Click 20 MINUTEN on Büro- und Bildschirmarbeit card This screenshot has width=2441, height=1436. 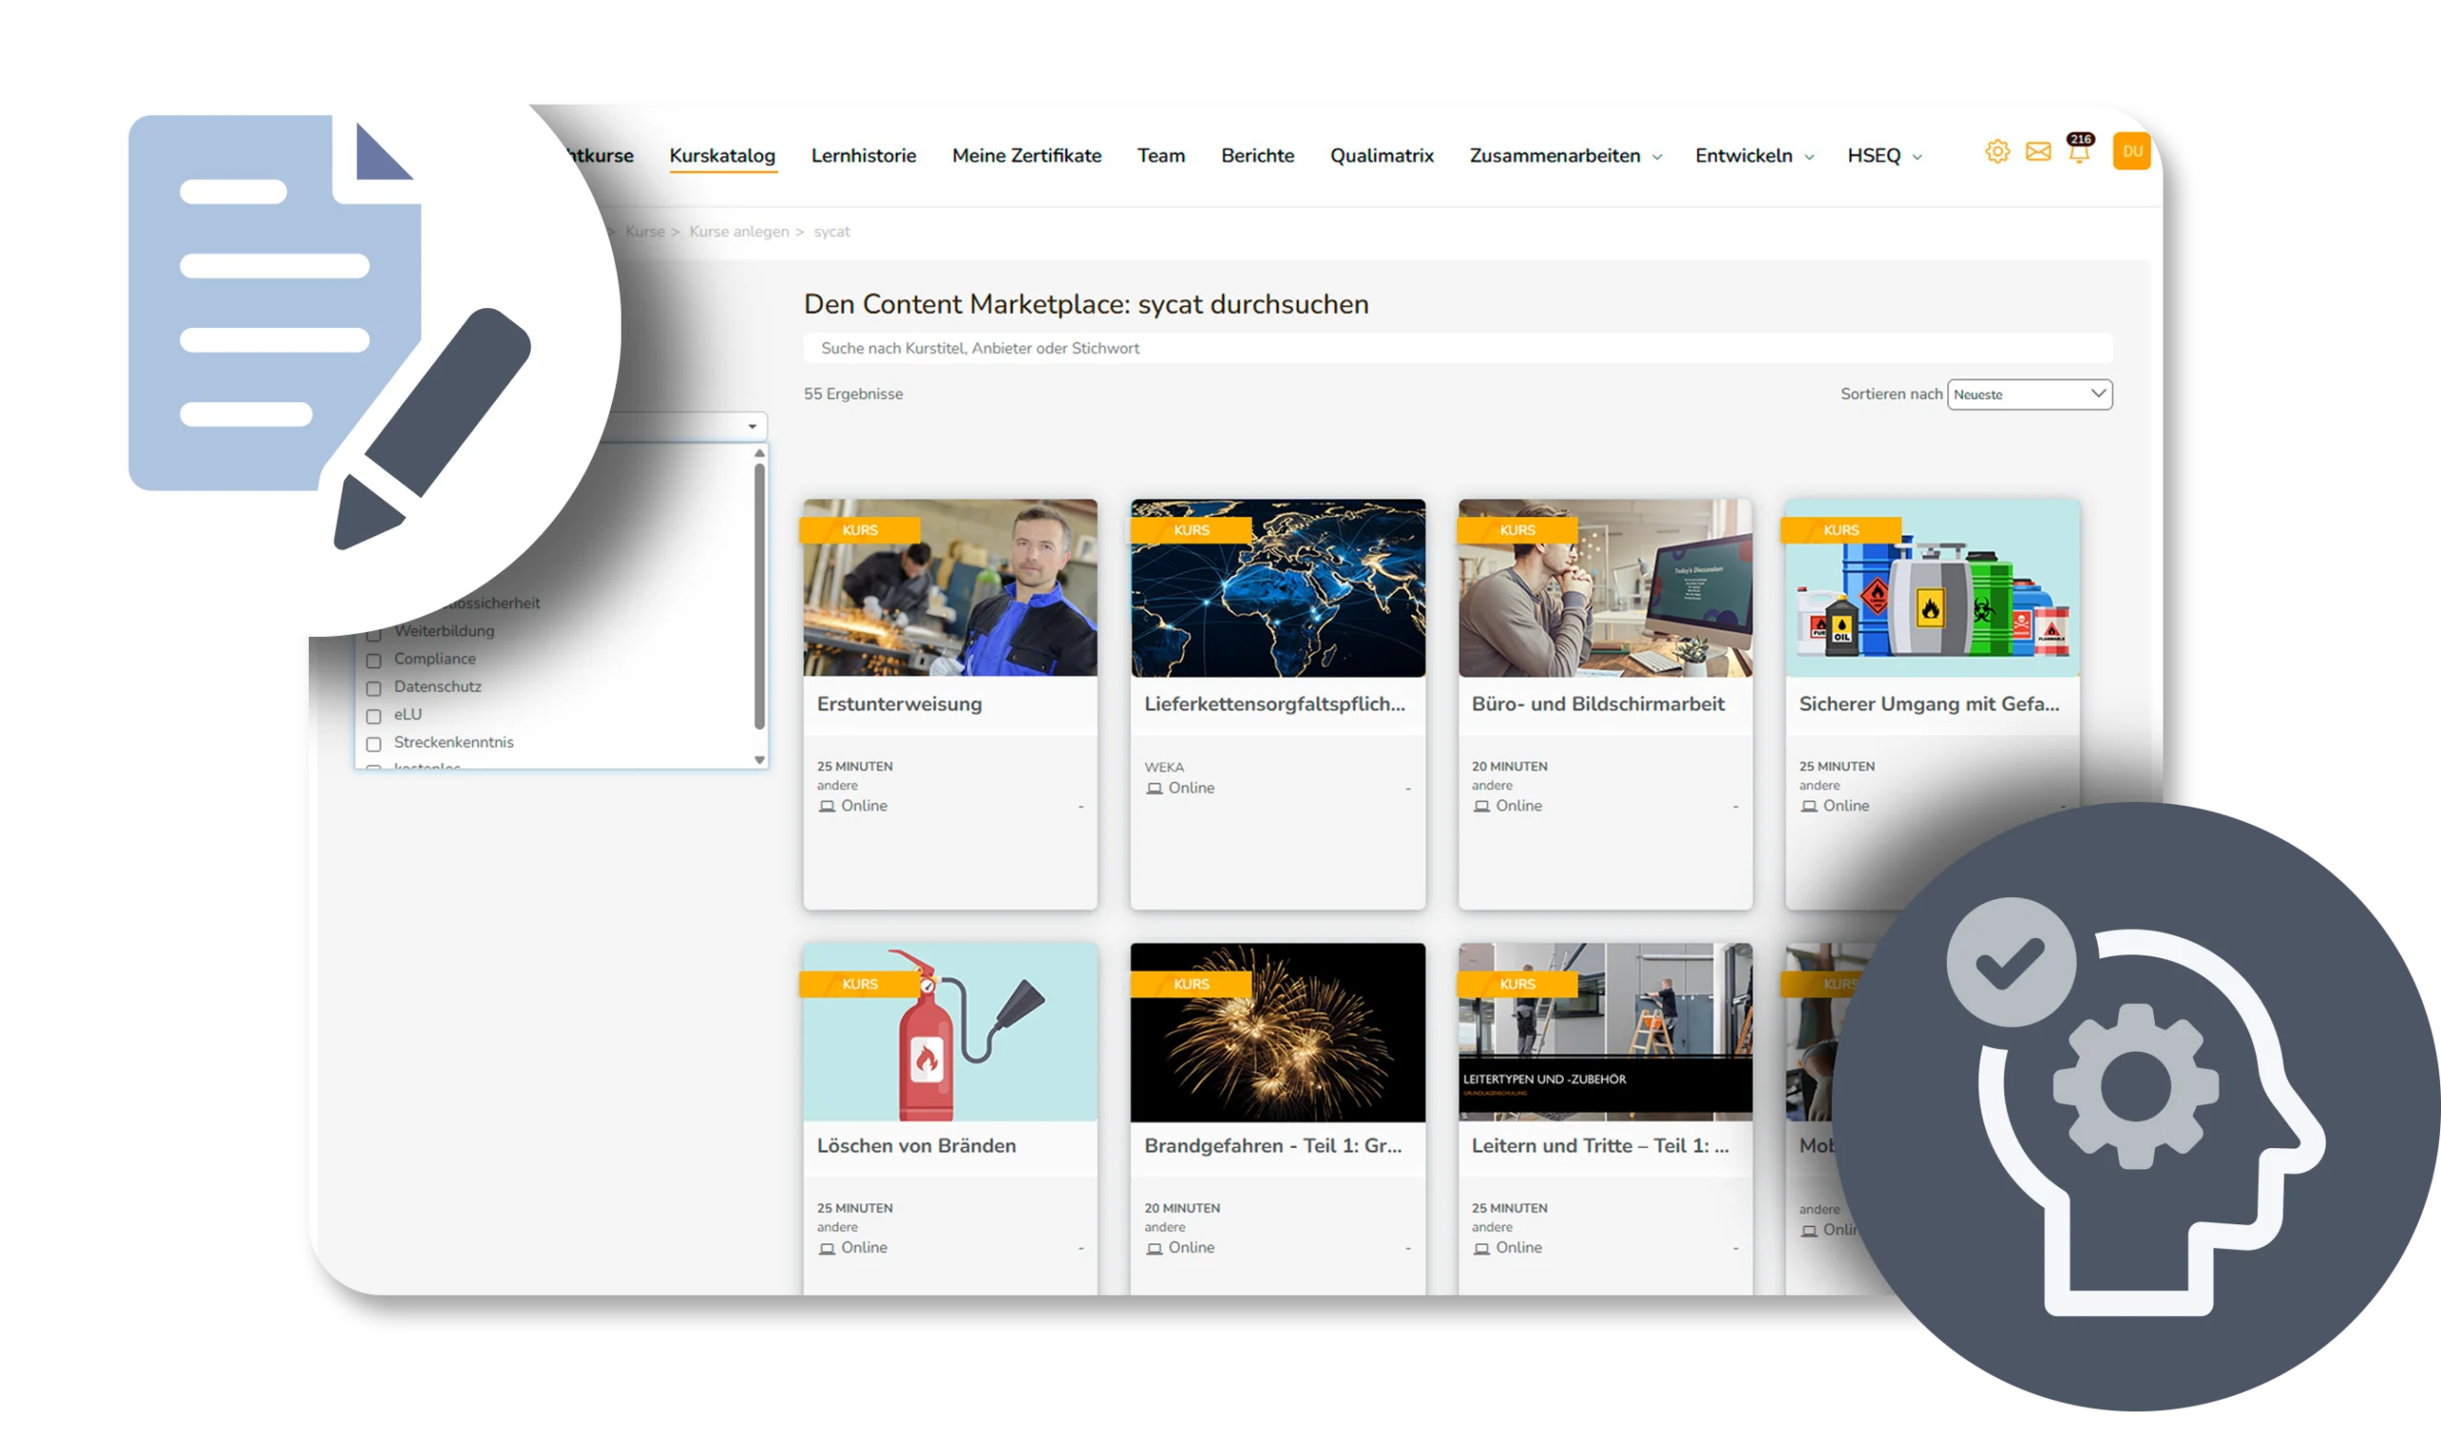click(x=1509, y=767)
